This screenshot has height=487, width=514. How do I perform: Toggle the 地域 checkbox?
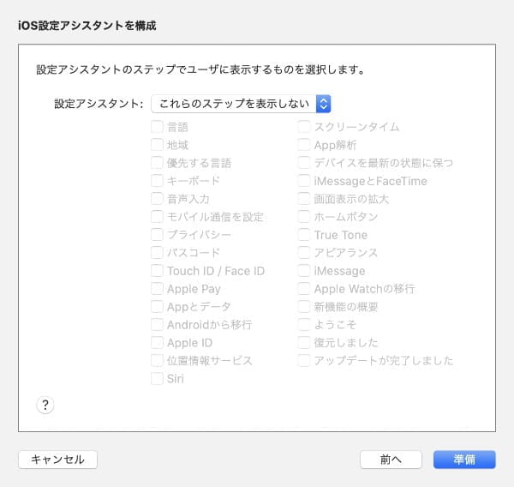click(x=157, y=145)
